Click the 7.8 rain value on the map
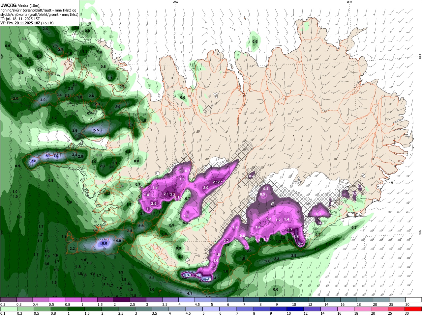The width and height of the screenshot is (422, 316). click(x=33, y=161)
